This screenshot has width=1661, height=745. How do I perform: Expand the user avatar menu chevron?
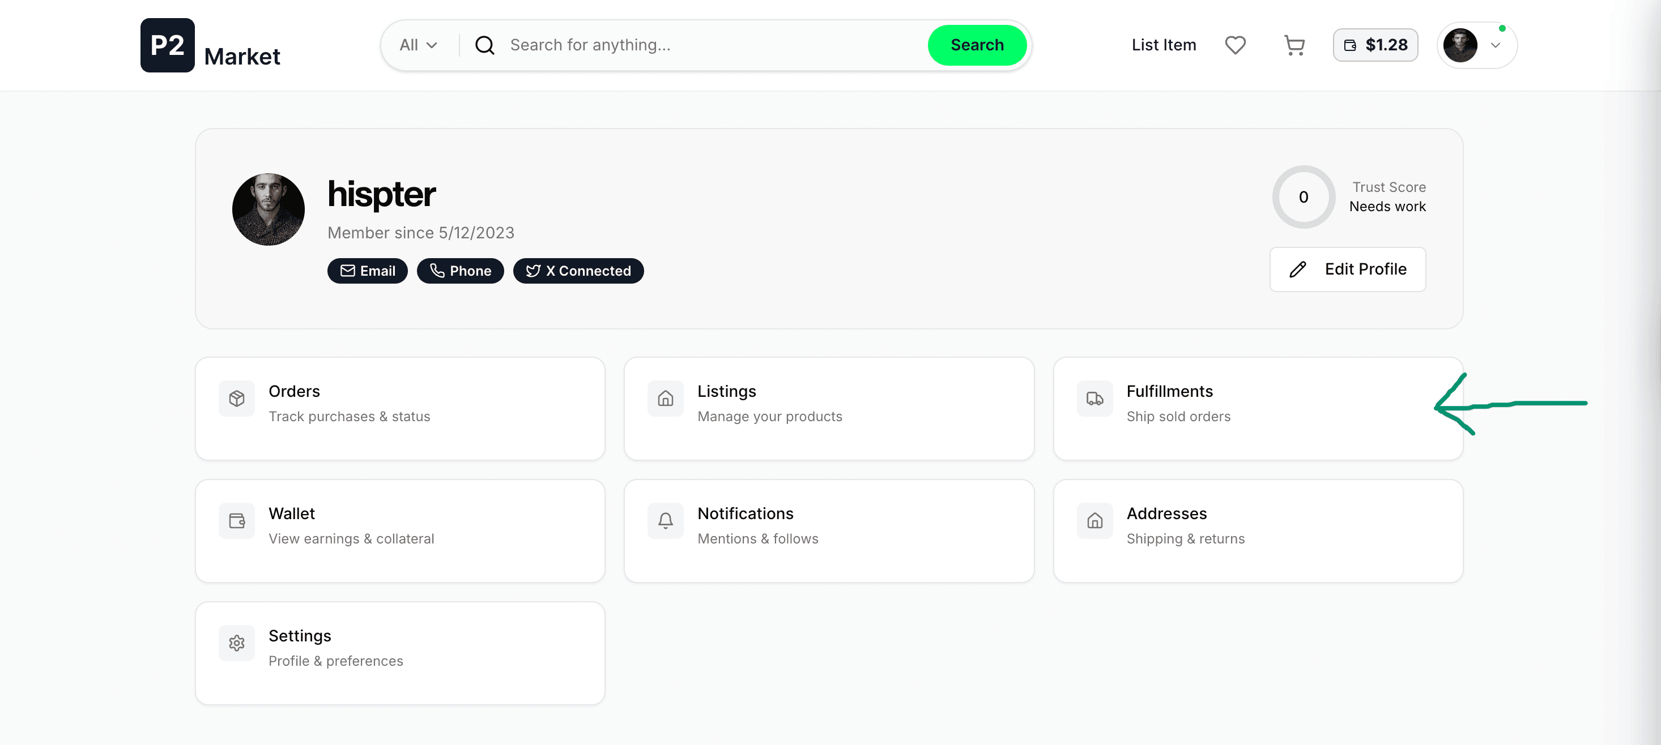[1495, 45]
